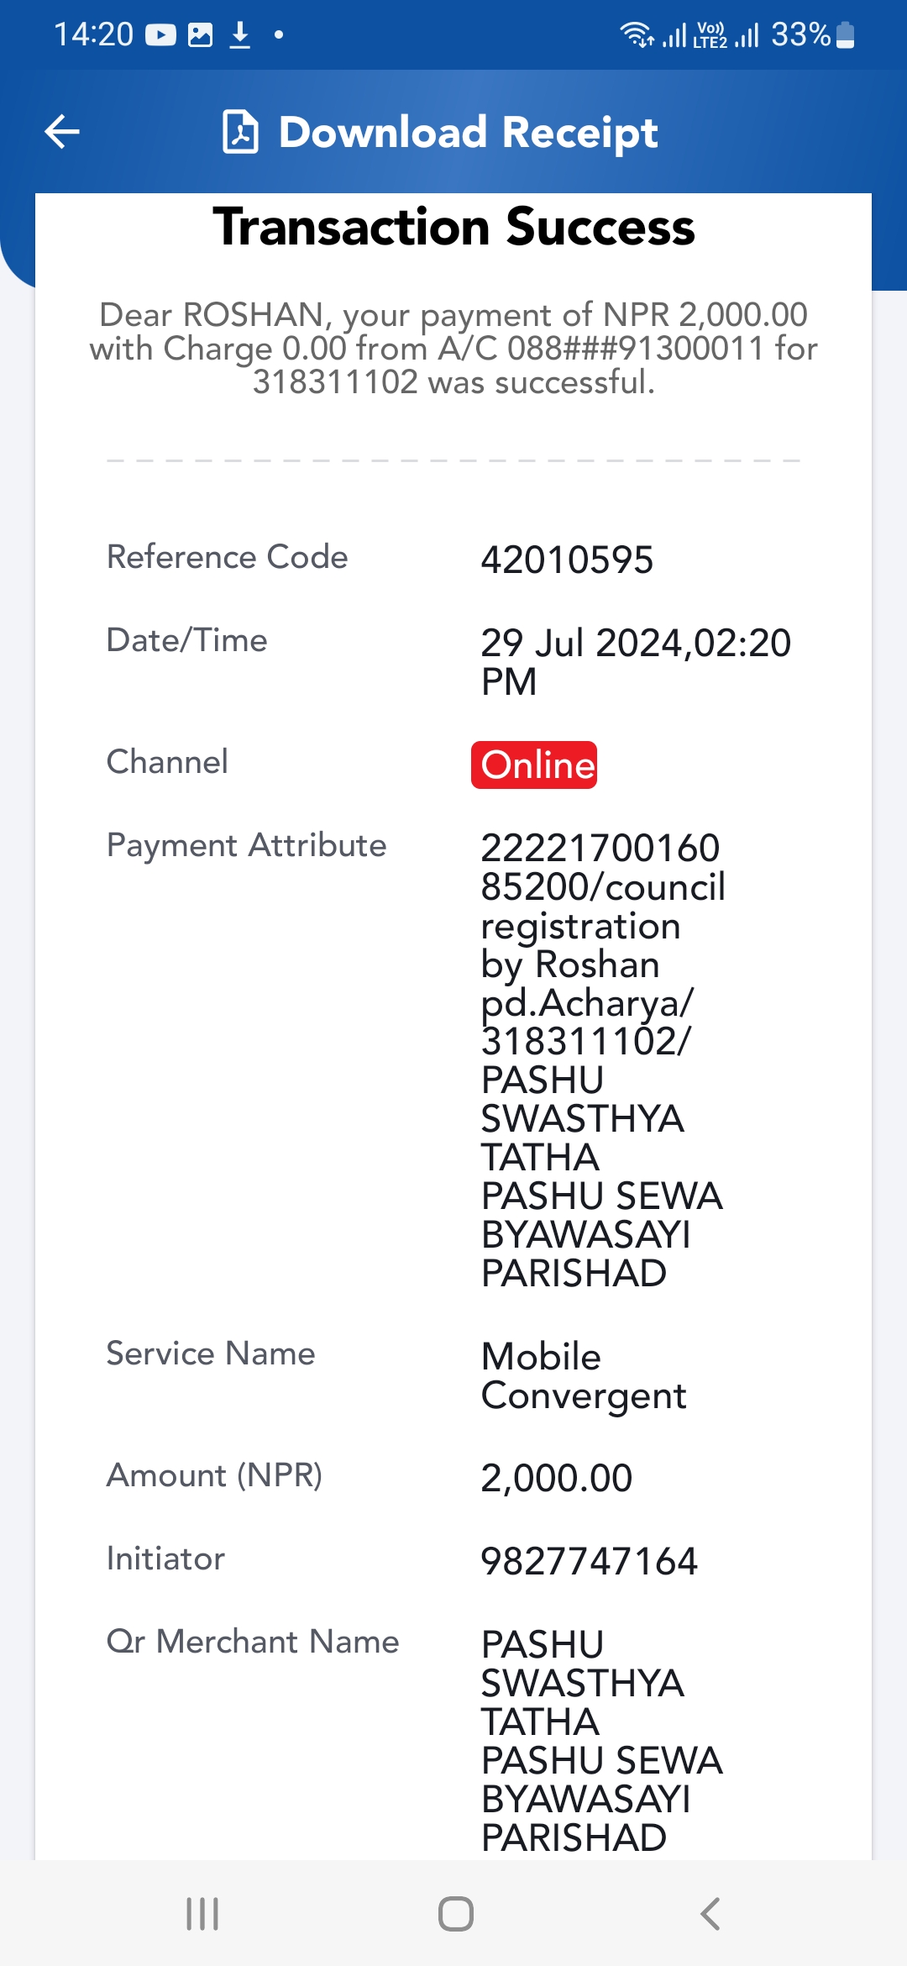907x1966 pixels.
Task: Click the red Online channel badge
Action: pyautogui.click(x=534, y=765)
